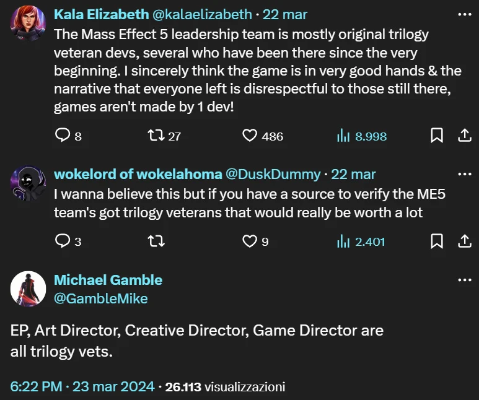This screenshot has width=479, height=400.
Task: Open the 6:22 PM timestamp link
Action: pos(36,387)
